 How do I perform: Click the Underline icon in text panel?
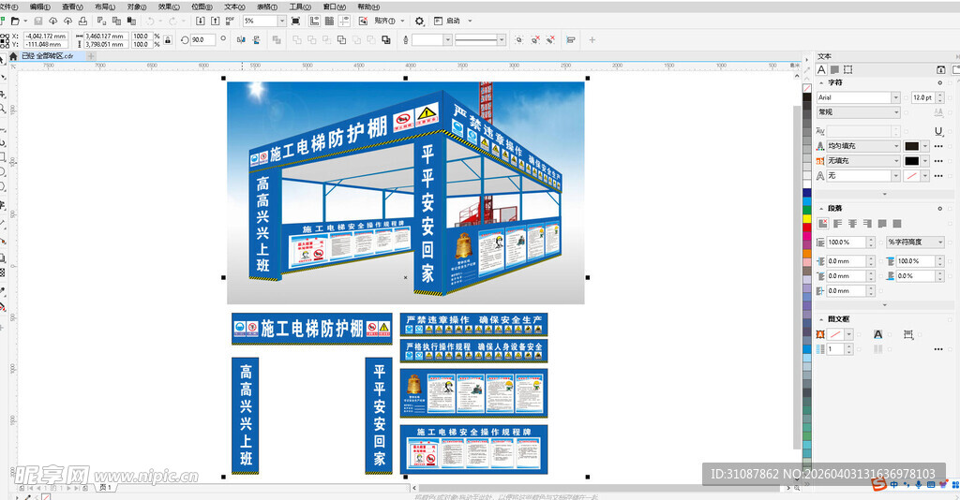click(938, 131)
